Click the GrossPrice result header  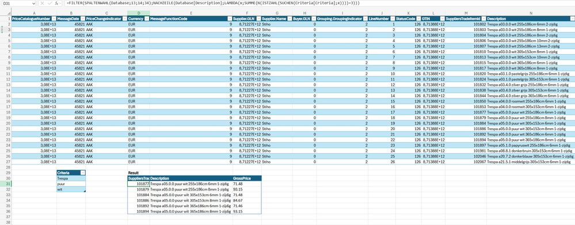[x=247, y=178]
